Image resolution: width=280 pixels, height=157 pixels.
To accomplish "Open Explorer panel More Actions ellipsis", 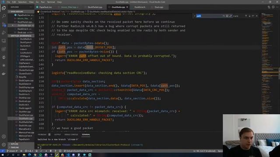I will pos(31,7).
